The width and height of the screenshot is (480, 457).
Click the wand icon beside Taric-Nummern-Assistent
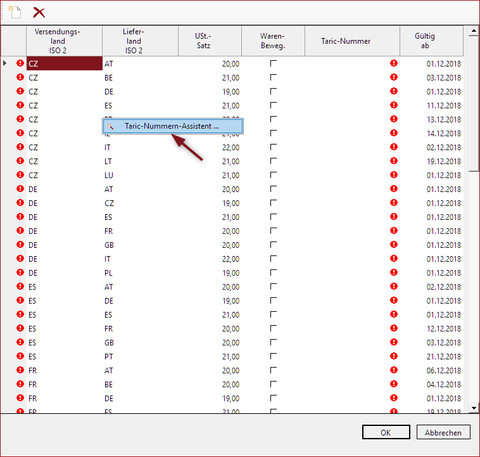click(111, 126)
